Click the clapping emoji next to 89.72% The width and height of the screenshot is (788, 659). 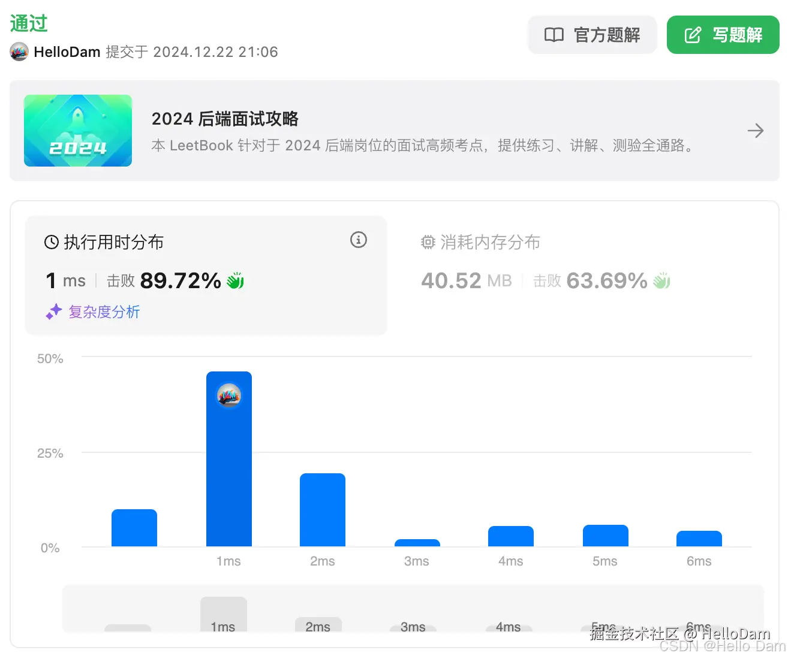pyautogui.click(x=234, y=280)
